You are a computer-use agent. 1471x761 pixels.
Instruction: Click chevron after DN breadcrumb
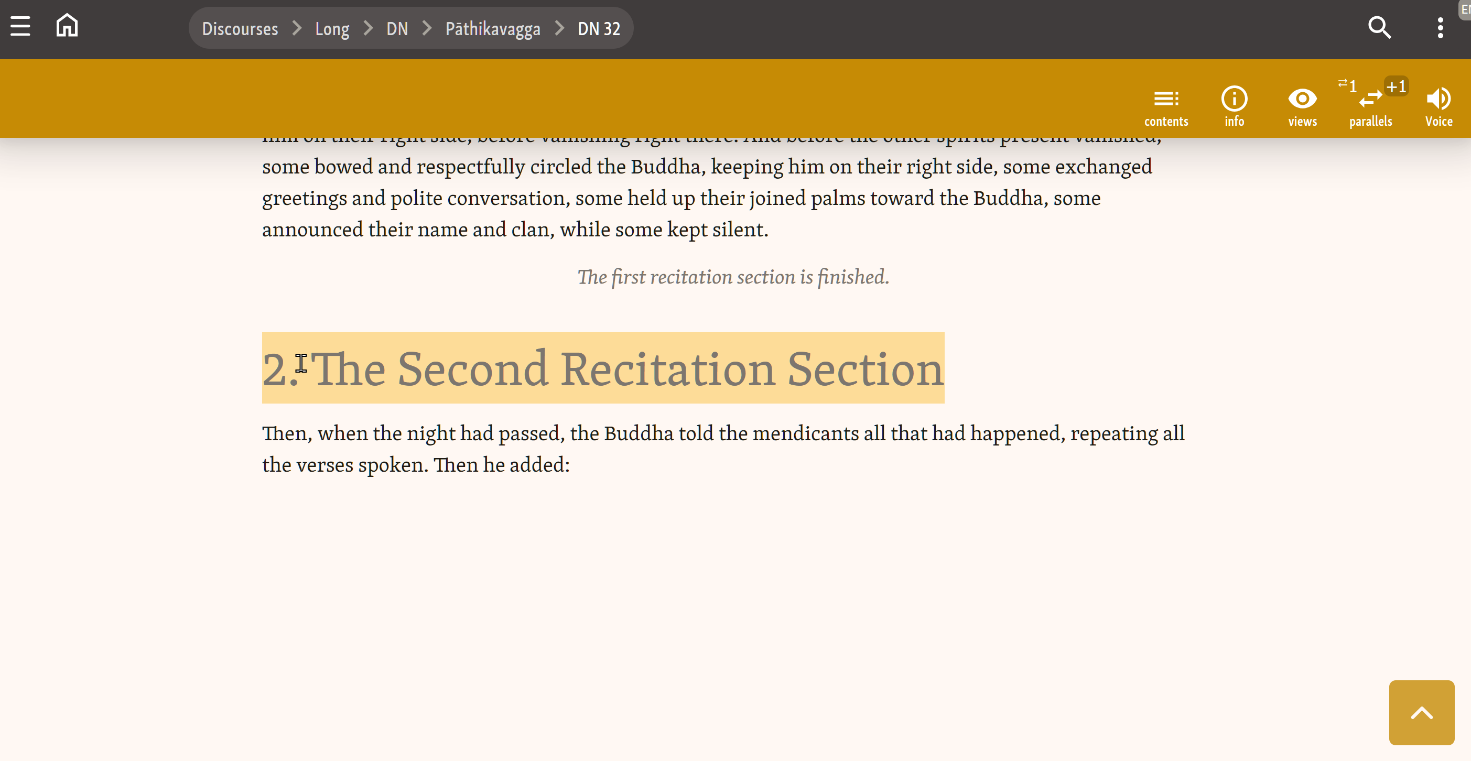(427, 28)
